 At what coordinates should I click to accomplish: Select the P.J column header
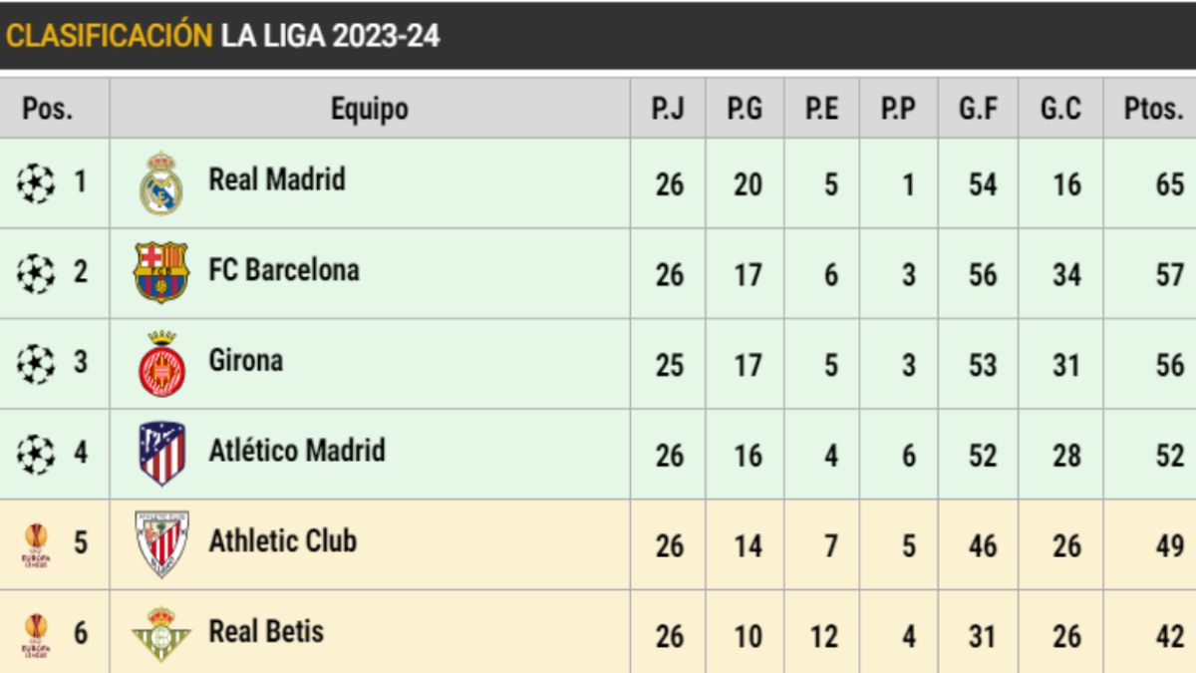[x=668, y=109]
